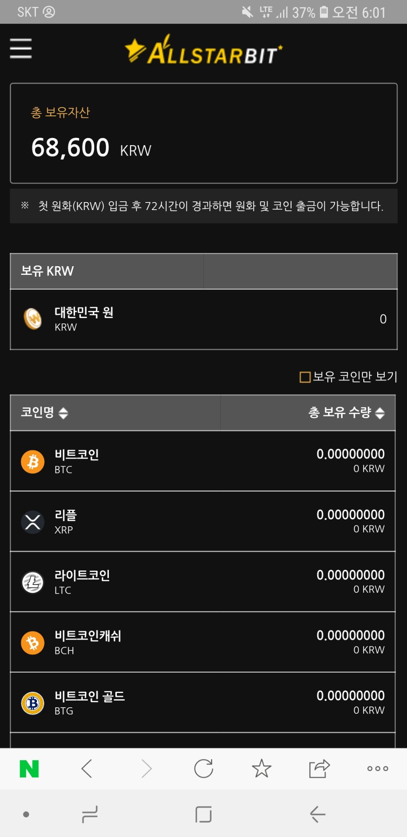Open the hamburger menu

pyautogui.click(x=21, y=49)
